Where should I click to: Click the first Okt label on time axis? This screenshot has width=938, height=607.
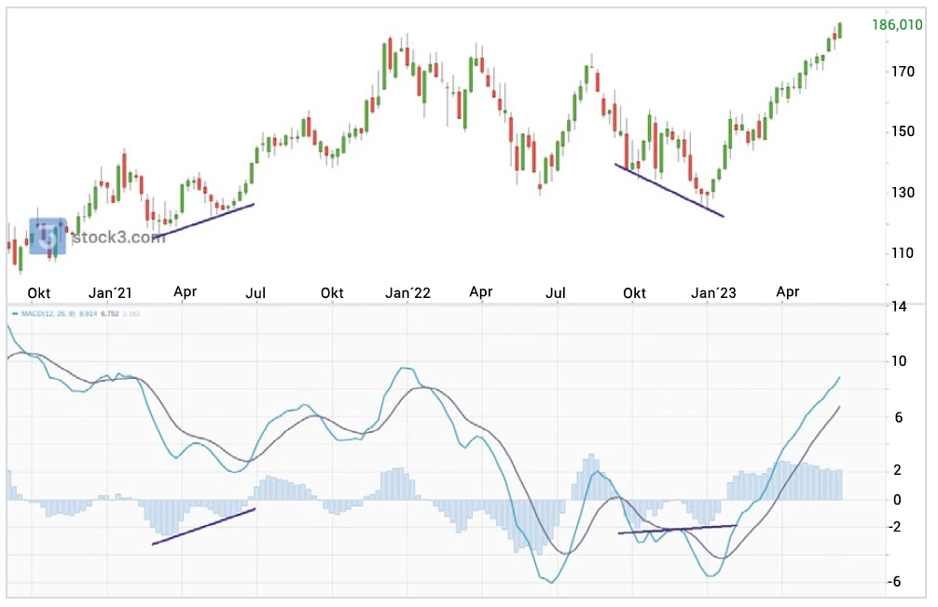click(39, 292)
